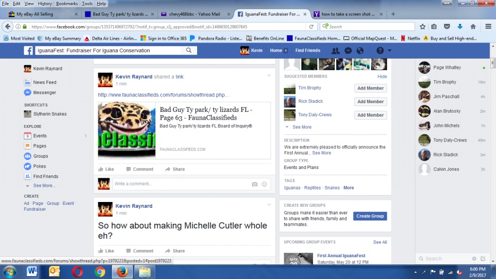Open Facebook friend requests icon
Viewport: 496px width, 279px height.
tap(335, 50)
